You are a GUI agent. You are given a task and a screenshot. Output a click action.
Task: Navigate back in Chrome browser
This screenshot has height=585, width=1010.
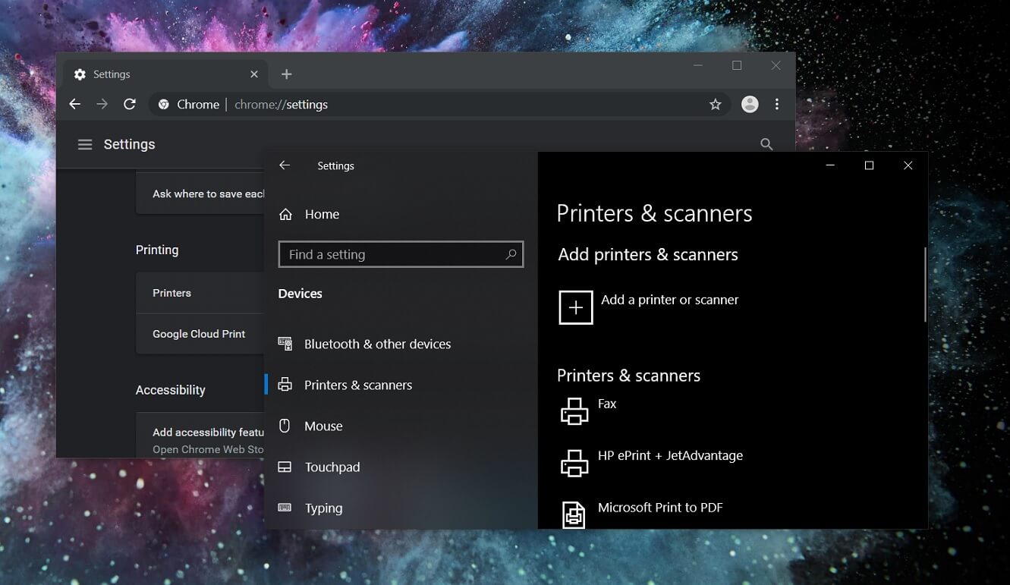pos(74,105)
